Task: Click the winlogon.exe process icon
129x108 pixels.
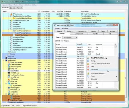Action: (x=6, y=58)
